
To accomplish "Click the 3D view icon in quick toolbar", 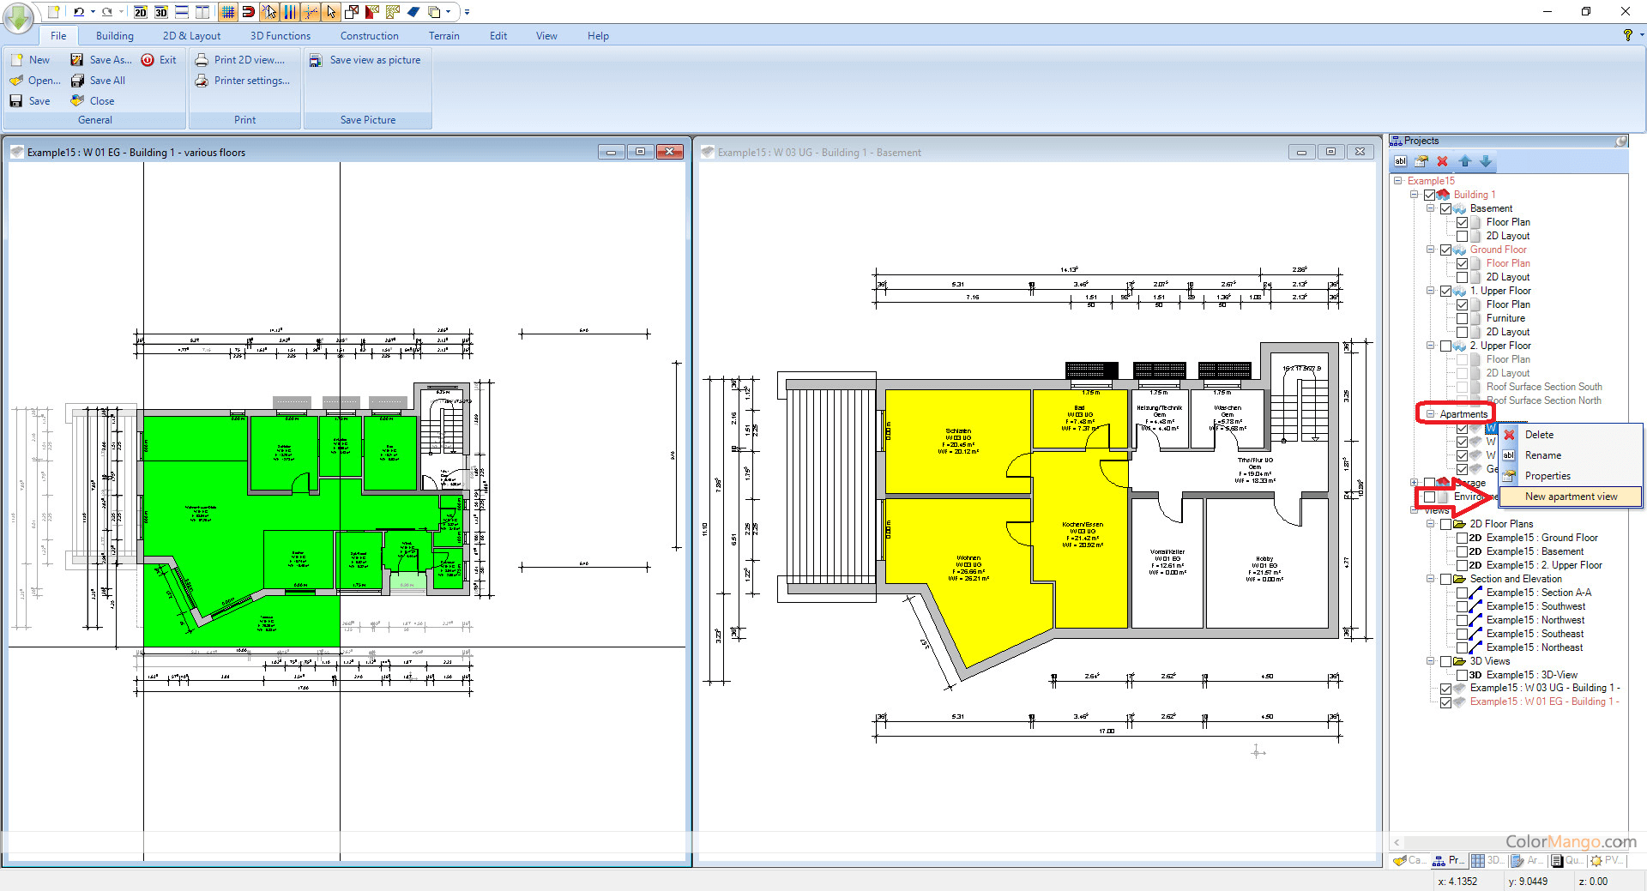I will [161, 12].
